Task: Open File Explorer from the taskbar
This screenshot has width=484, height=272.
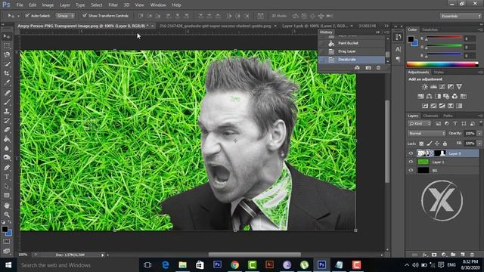Action: tap(182, 265)
